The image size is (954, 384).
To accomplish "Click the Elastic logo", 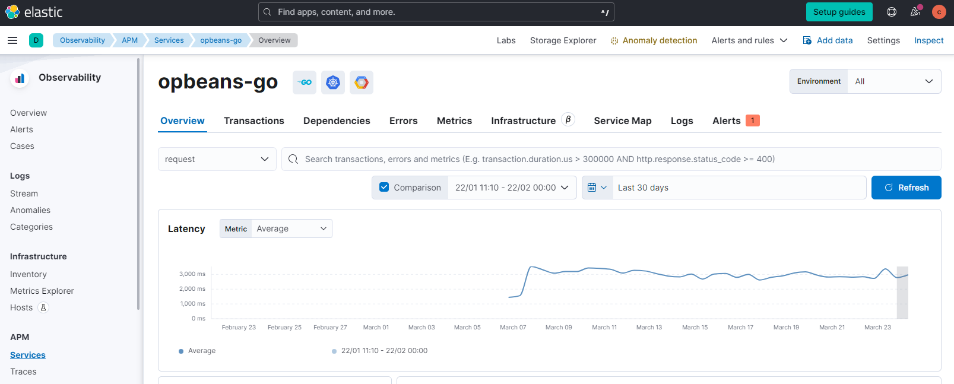I will 34,12.
